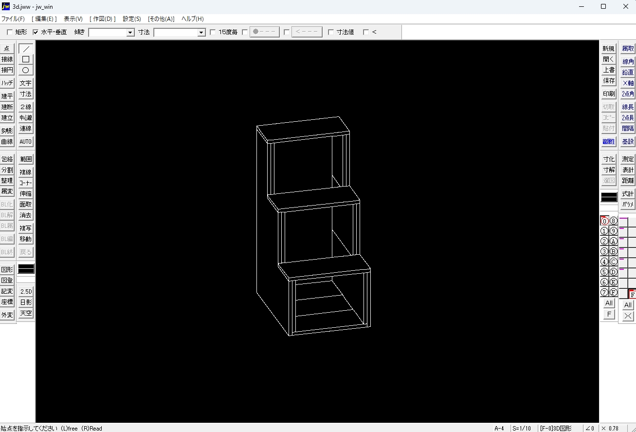Enable the 寸法値 checkbox
Viewport: 636px width, 432px height.
[331, 32]
